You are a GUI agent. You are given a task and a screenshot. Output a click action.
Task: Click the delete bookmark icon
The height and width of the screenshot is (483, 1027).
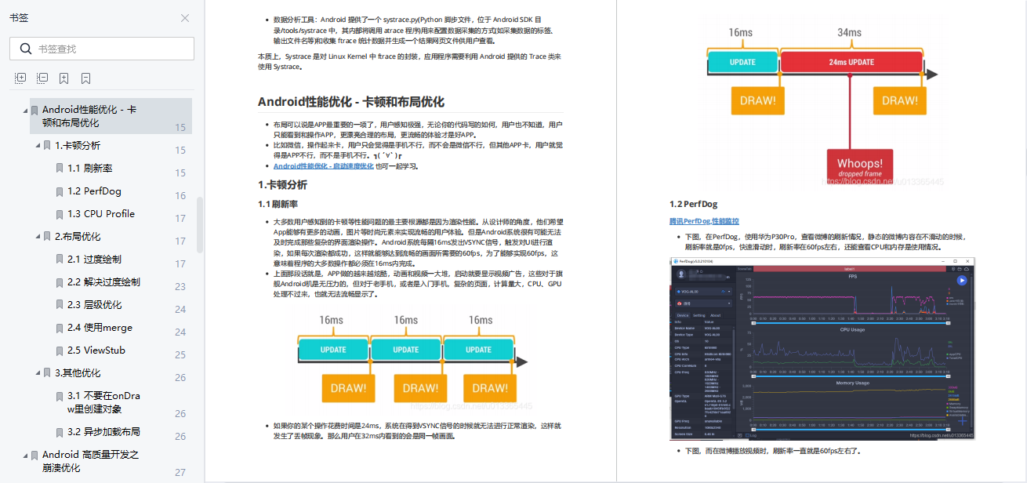pyautogui.click(x=85, y=78)
